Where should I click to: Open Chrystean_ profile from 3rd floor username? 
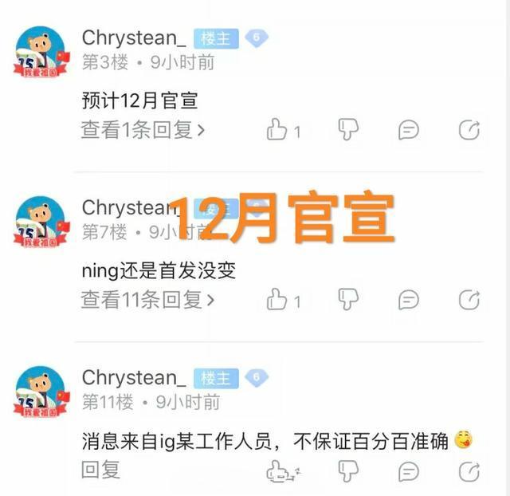[x=134, y=38]
